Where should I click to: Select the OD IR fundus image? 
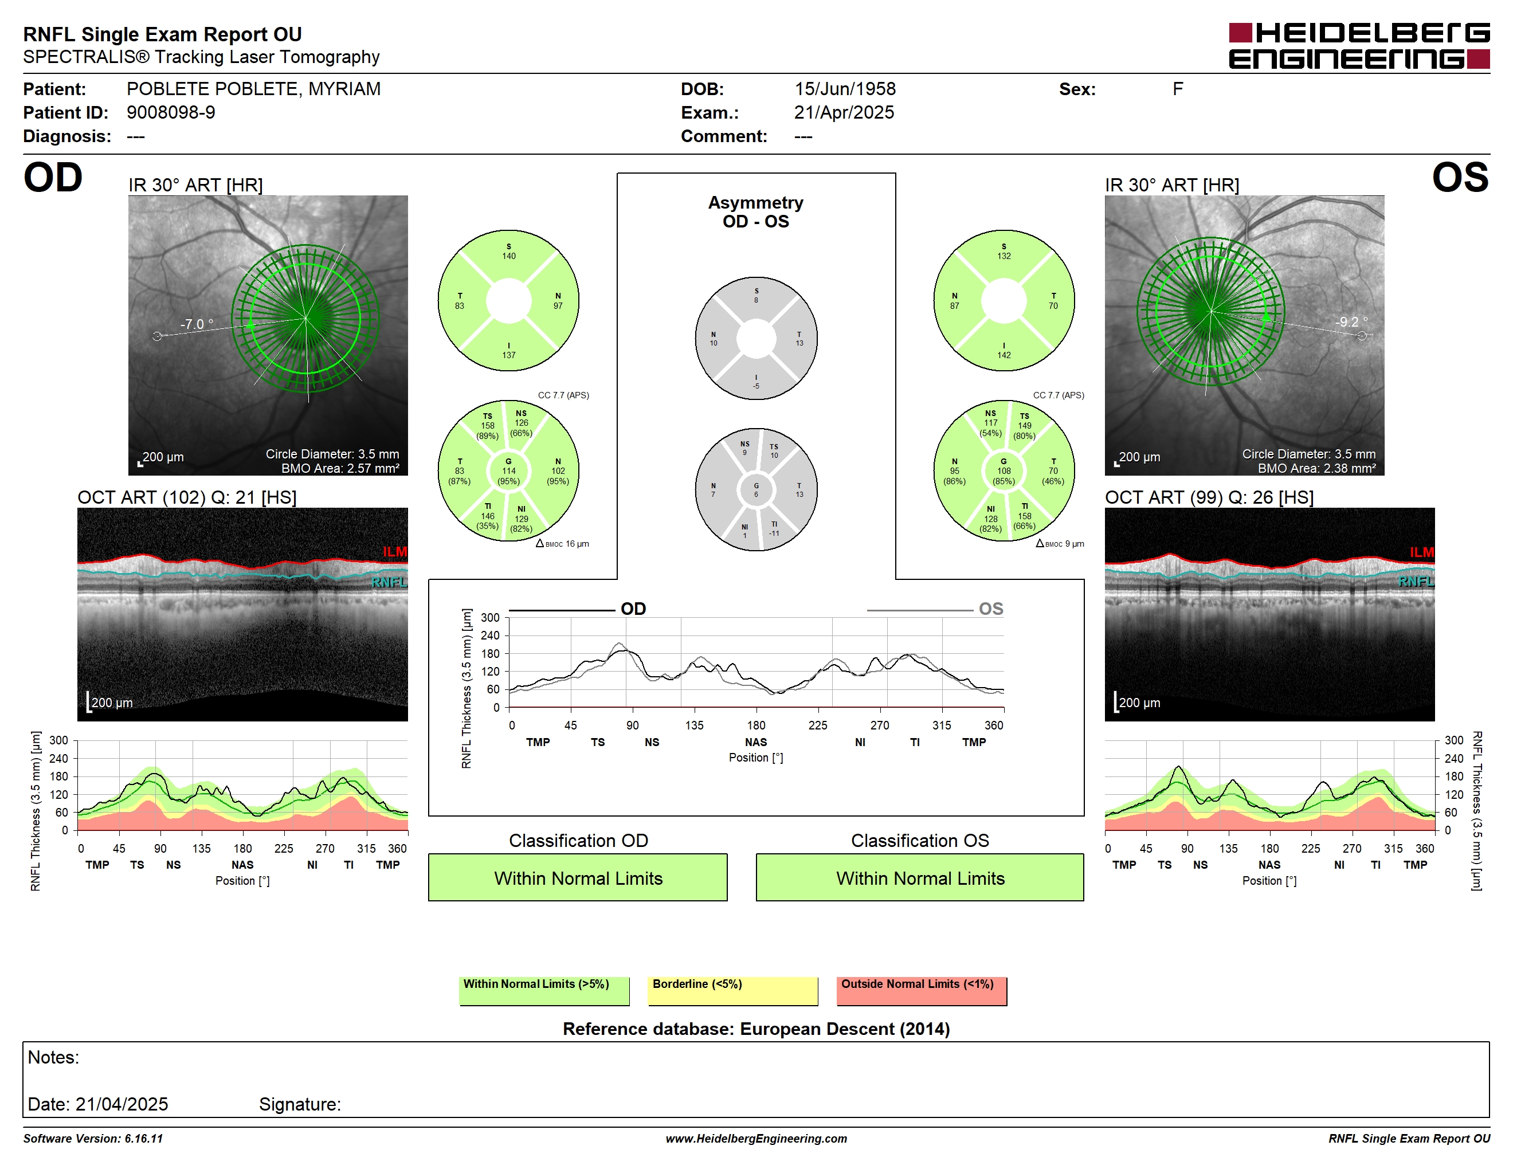click(268, 335)
